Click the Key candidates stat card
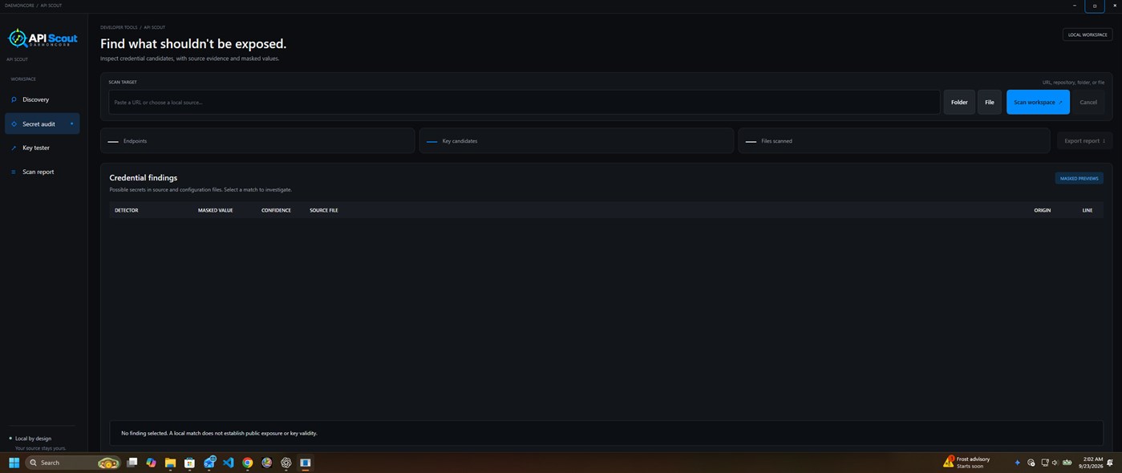Screen dimensions: 1122x473 point(576,141)
